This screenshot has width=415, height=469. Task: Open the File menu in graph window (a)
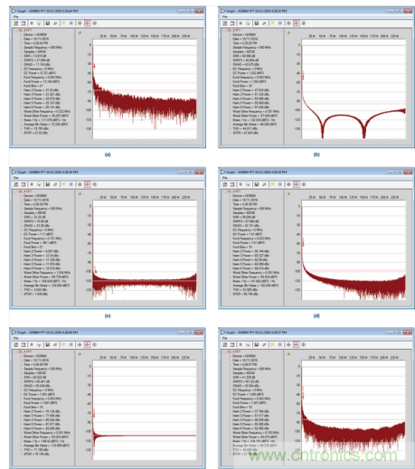tap(15, 16)
